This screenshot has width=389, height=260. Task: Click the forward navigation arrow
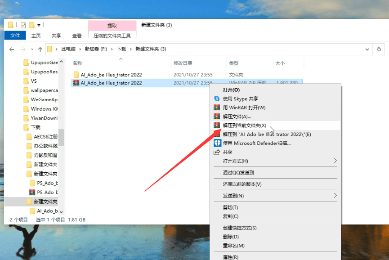(x=23, y=49)
